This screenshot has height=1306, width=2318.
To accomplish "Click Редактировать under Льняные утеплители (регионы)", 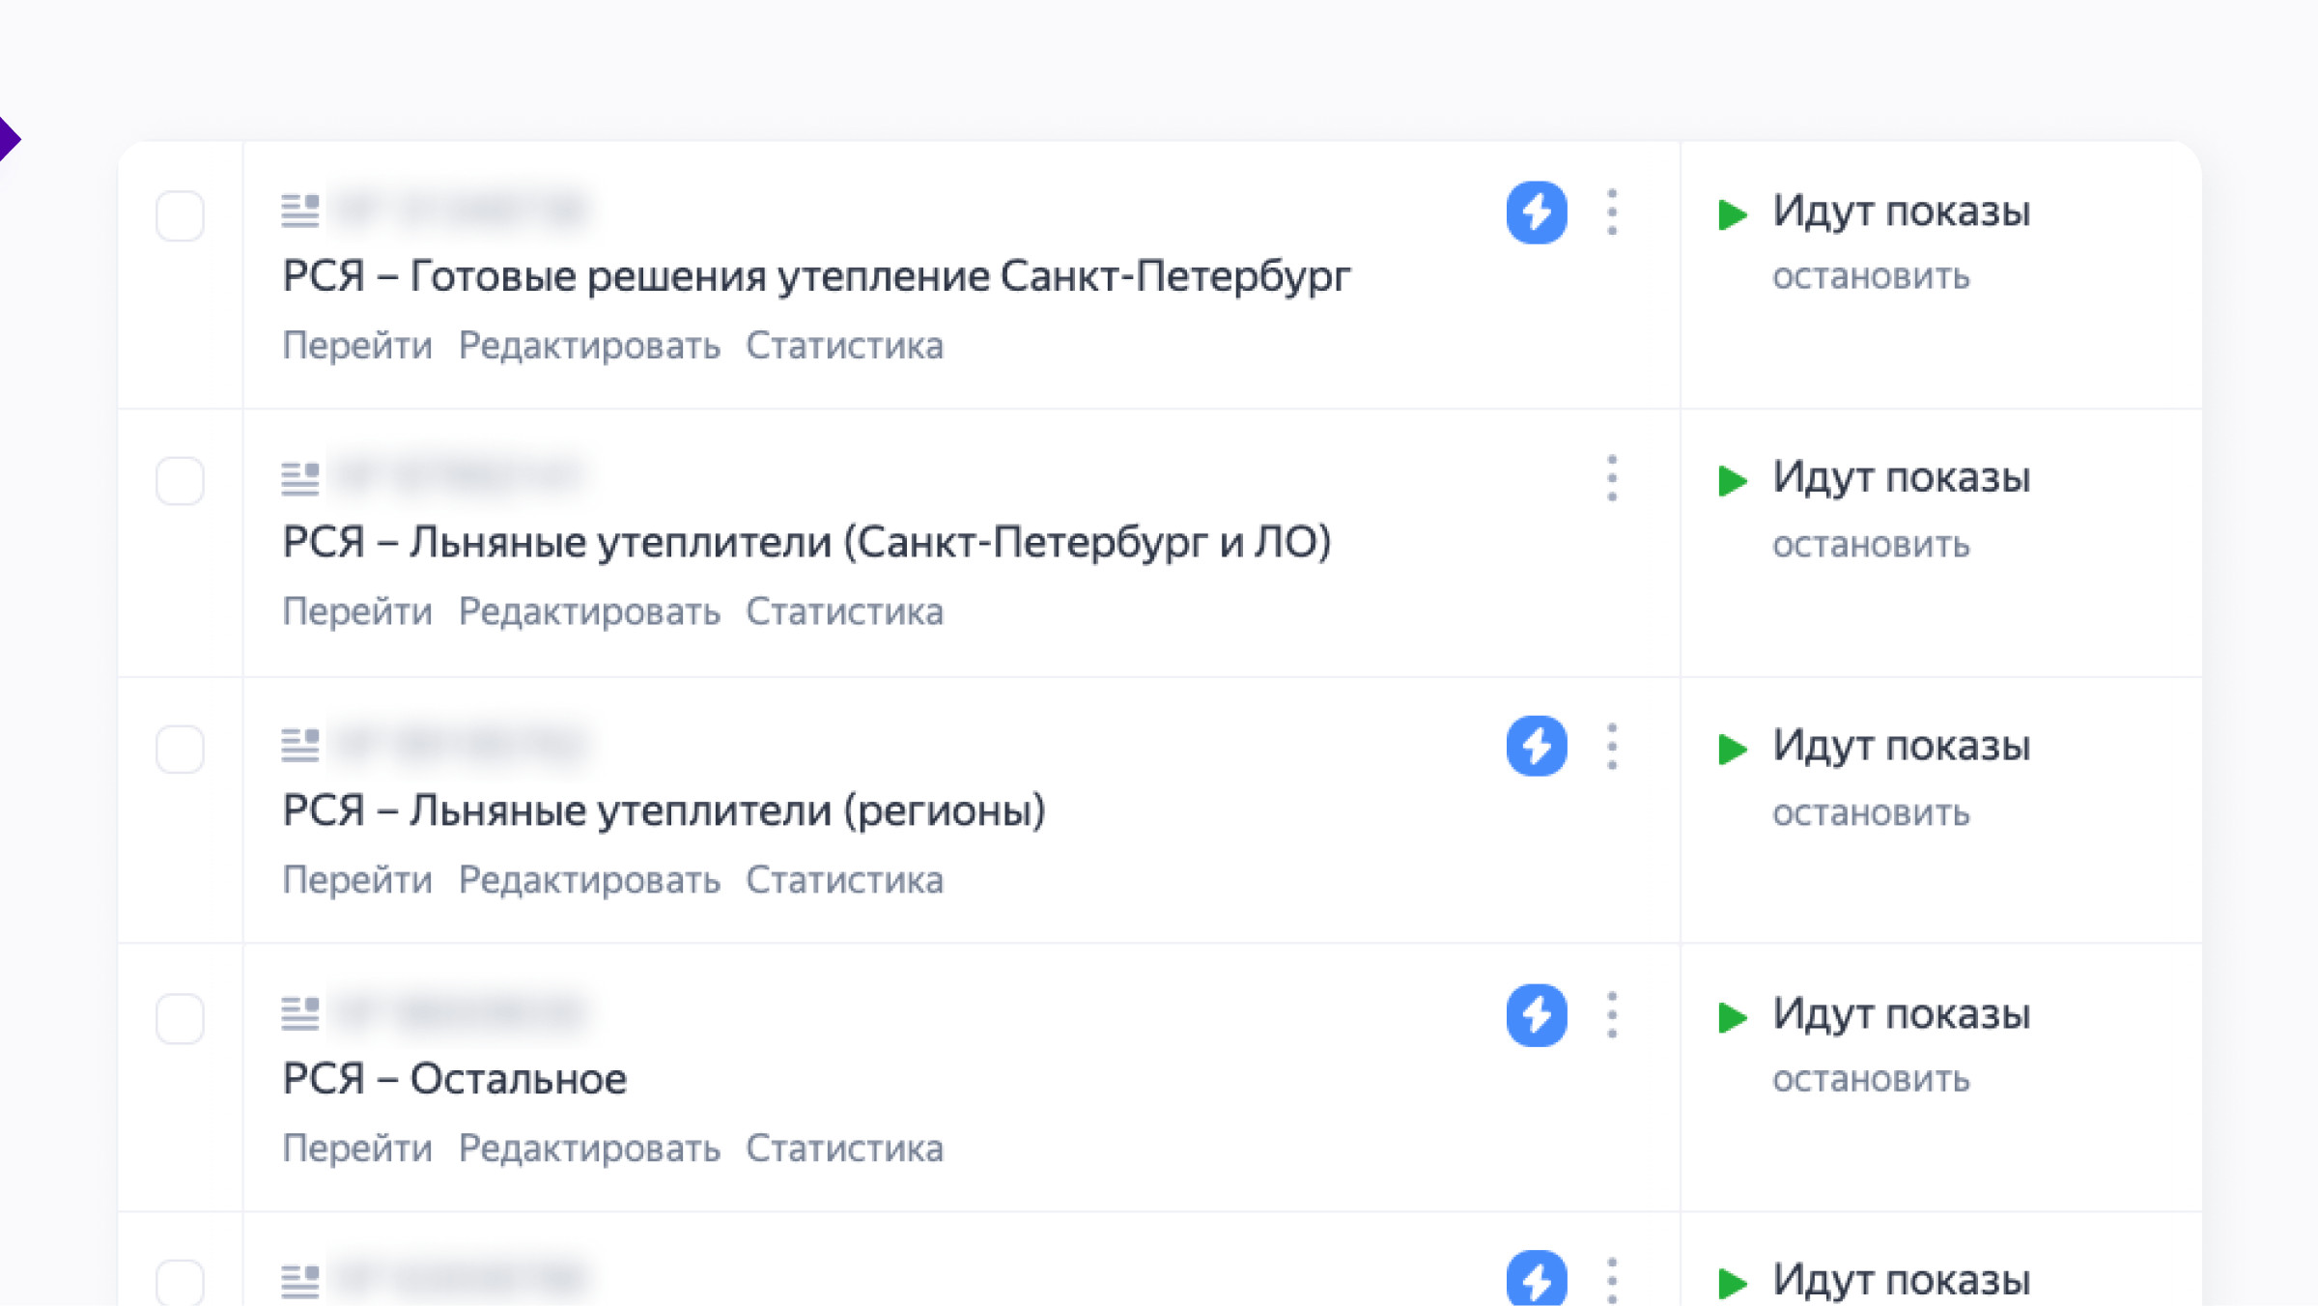I will pos(589,880).
